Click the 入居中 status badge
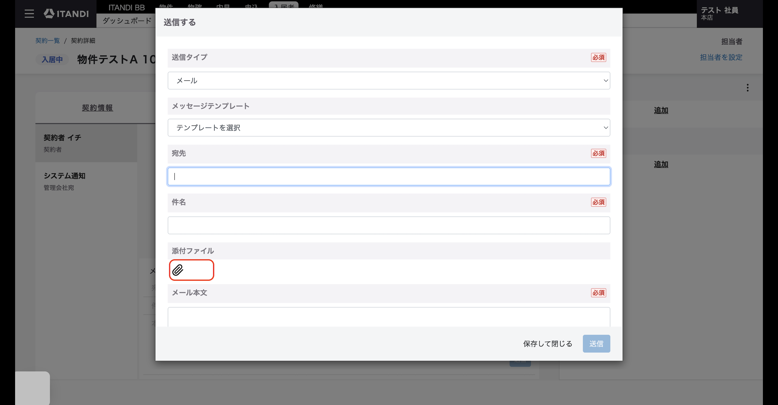Screen dimensions: 778x405 52,60
